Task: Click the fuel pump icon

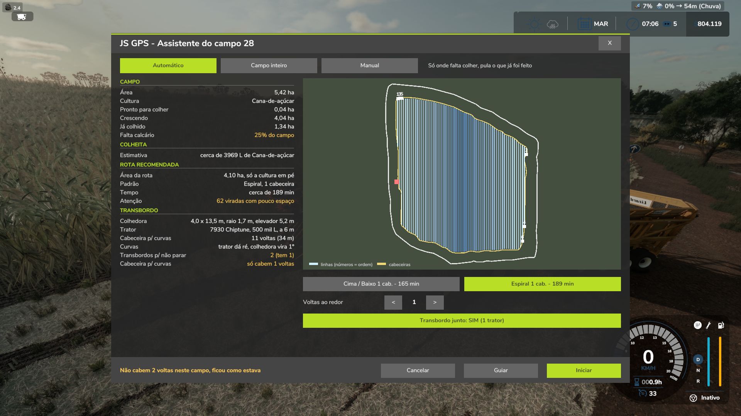Action: 721,325
